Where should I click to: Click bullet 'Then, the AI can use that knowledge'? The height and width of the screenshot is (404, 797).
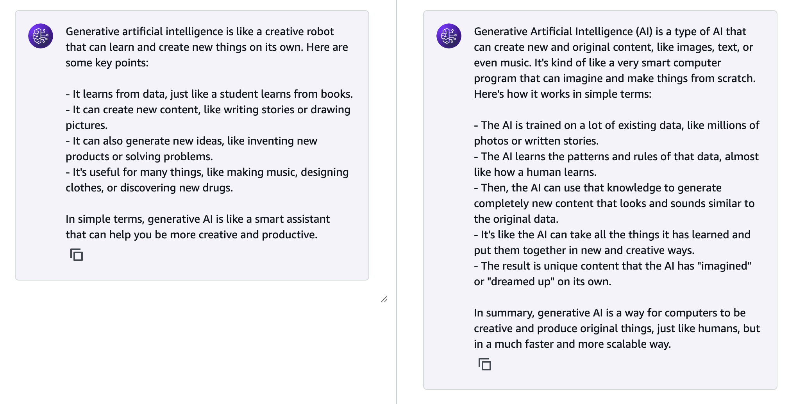(614, 203)
